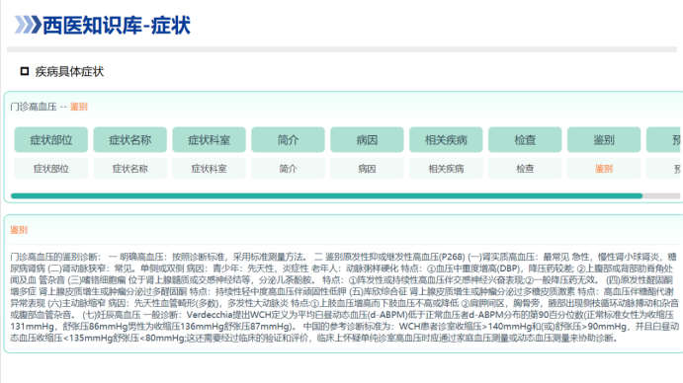Select the orange 鉴别 tab in the lower row
Screen dimensions: 683x383
604,169
